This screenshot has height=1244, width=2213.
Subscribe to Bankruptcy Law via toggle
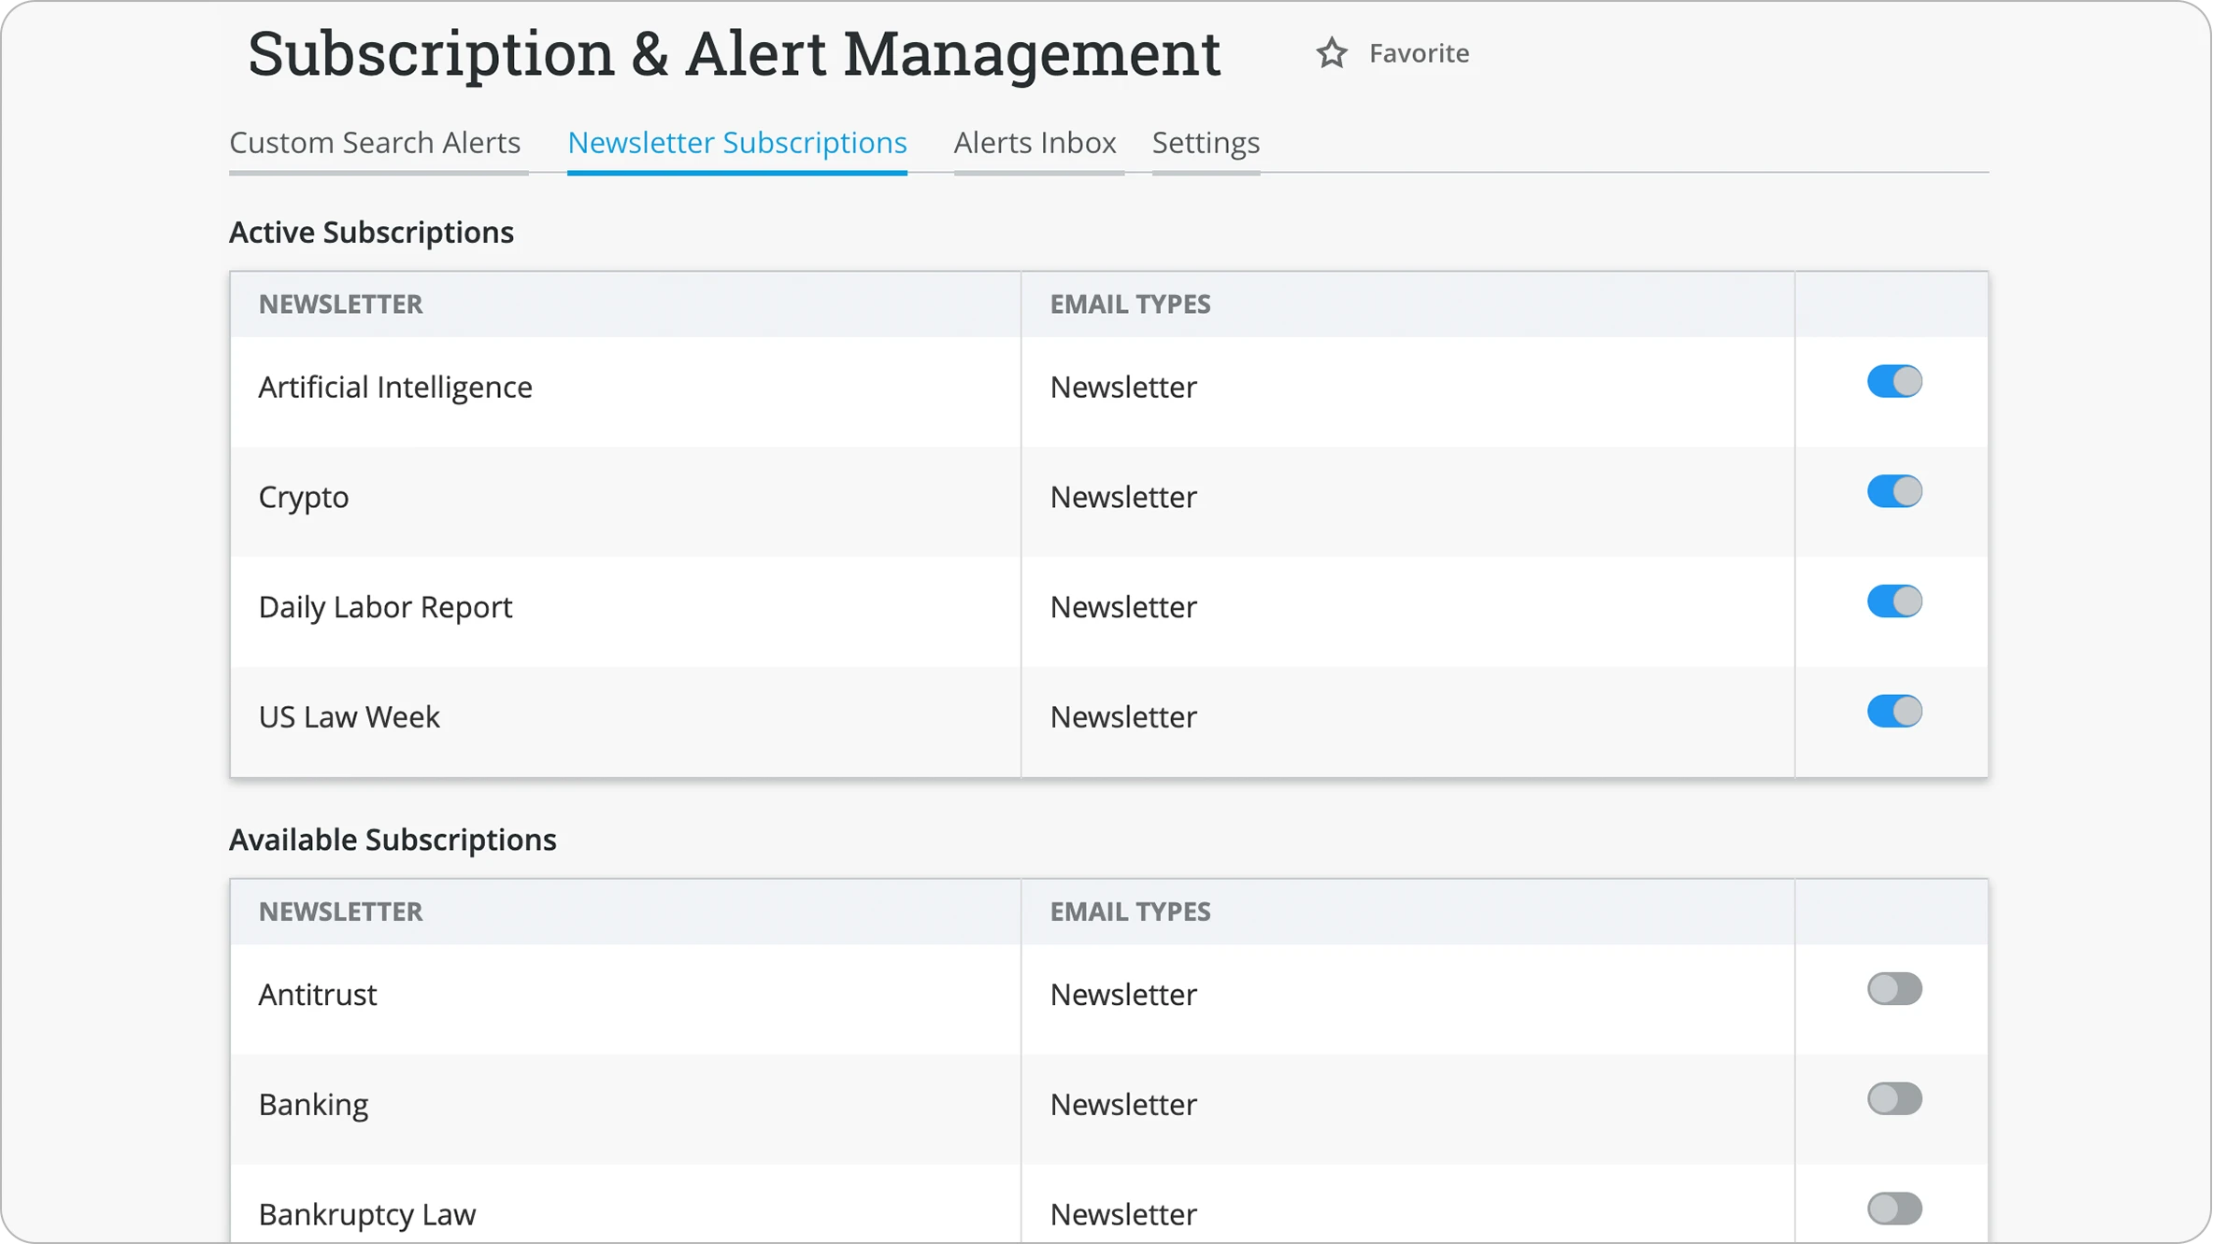[1894, 1209]
